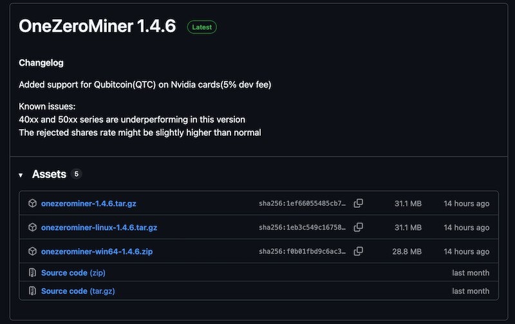Download onezerominer-linux-1.4.6.tar.gz

99,228
